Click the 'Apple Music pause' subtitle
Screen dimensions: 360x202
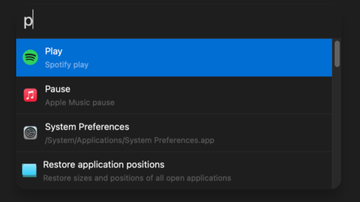(80, 103)
